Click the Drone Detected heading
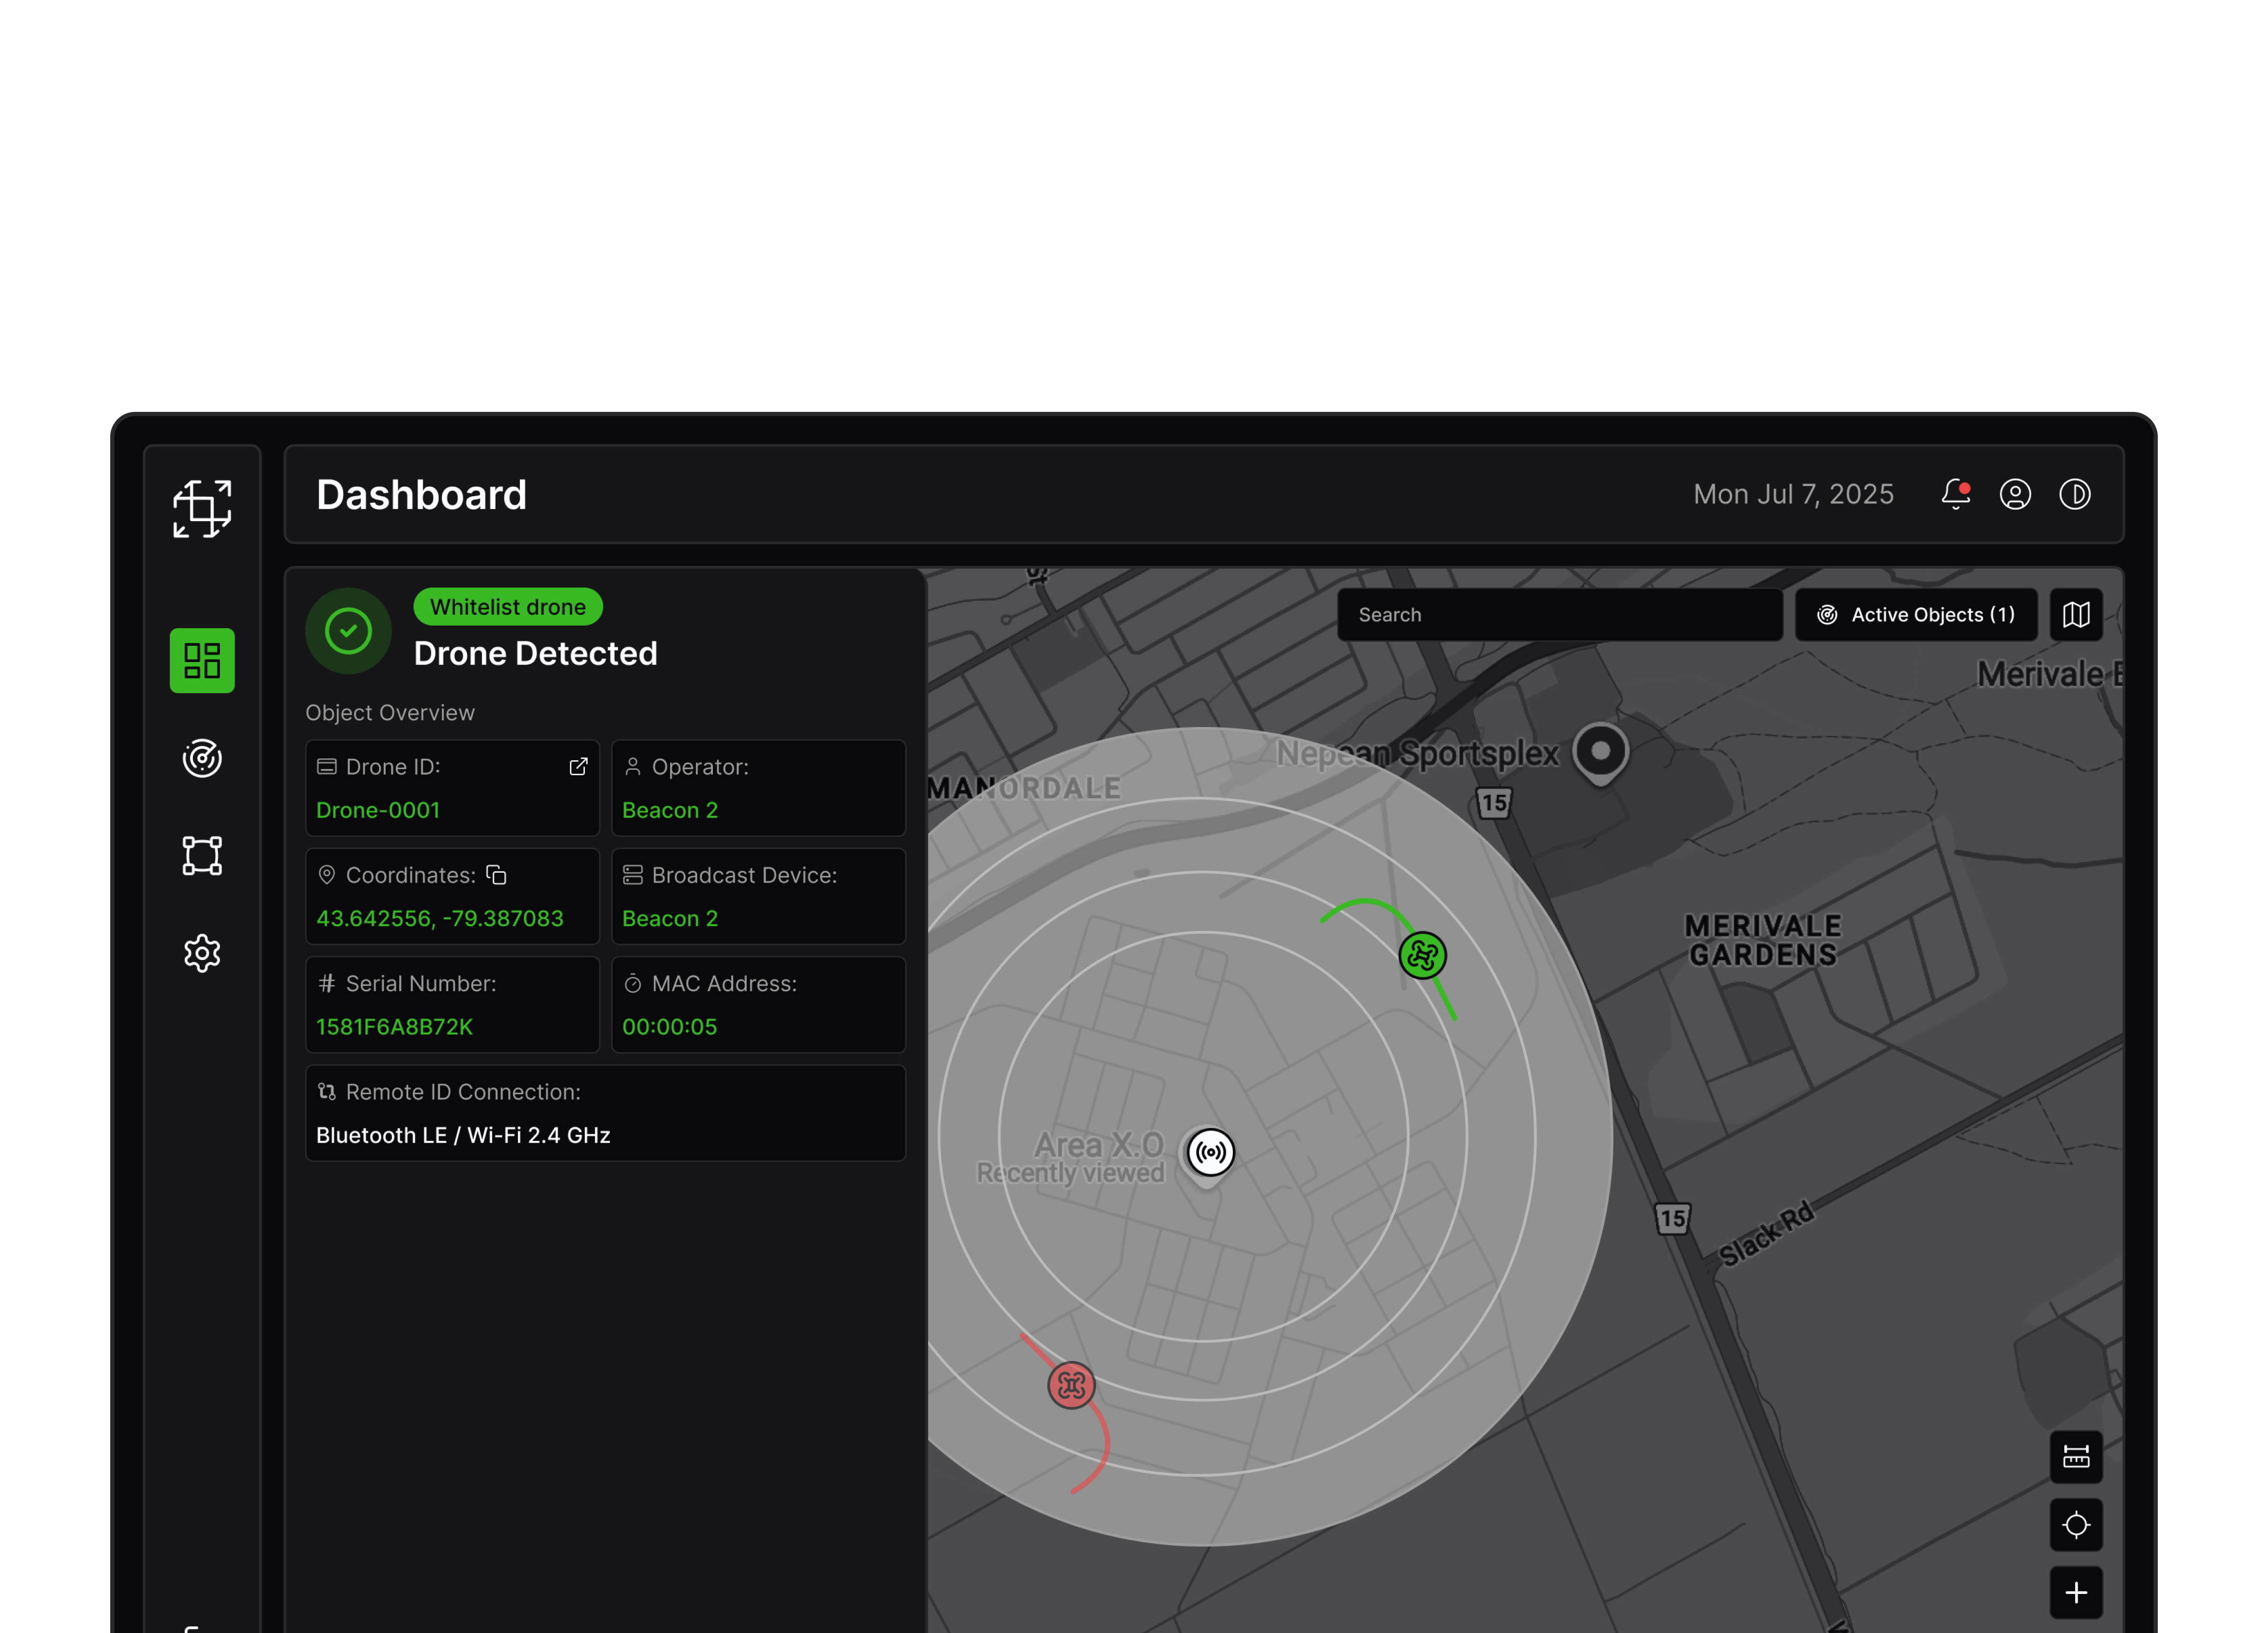Image resolution: width=2268 pixels, height=1633 pixels. (536, 653)
